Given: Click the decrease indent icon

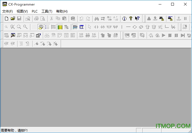Looking at the screenshot, I should pyautogui.click(x=6, y=44).
